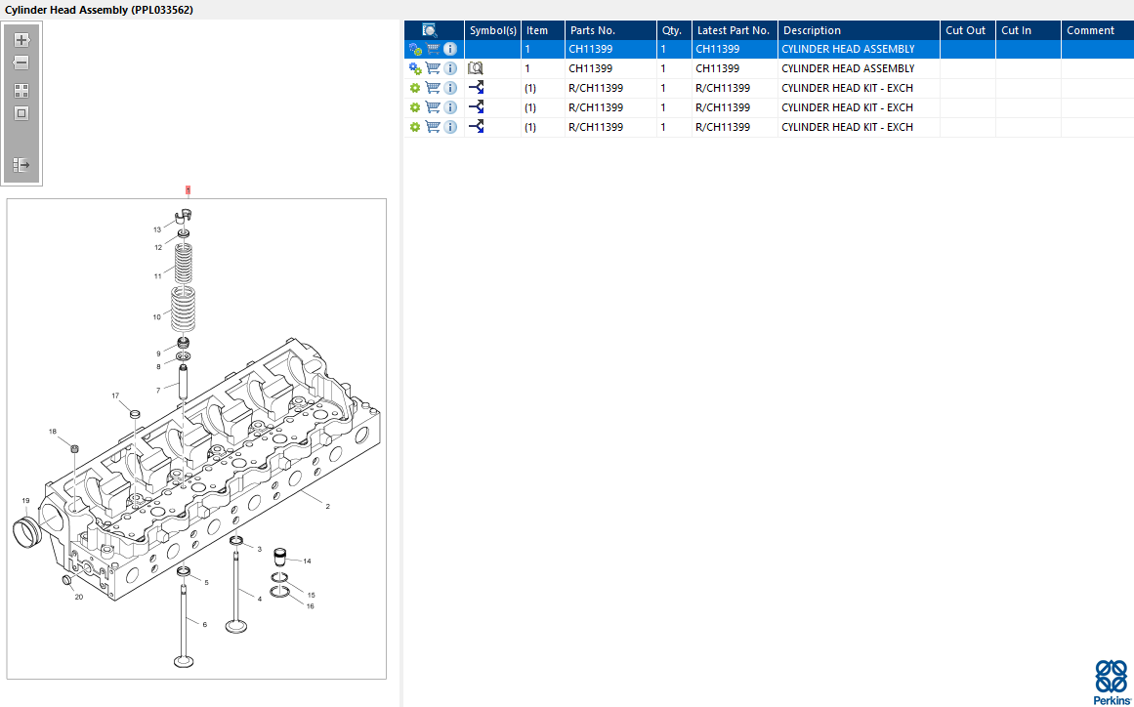Click callout 6 beside lower valve
The width and height of the screenshot is (1134, 707).
(x=205, y=625)
